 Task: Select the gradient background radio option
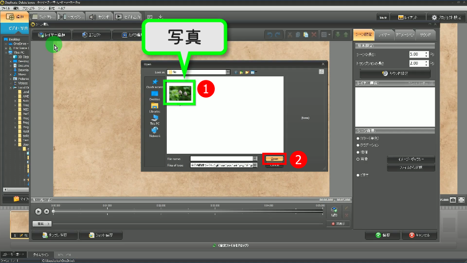tap(358, 145)
